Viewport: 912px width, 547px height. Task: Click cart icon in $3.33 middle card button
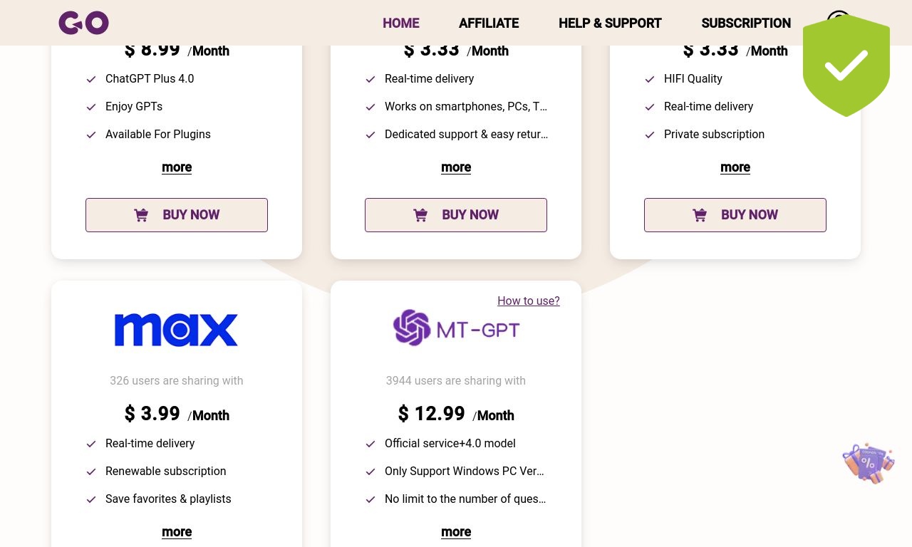pos(420,215)
